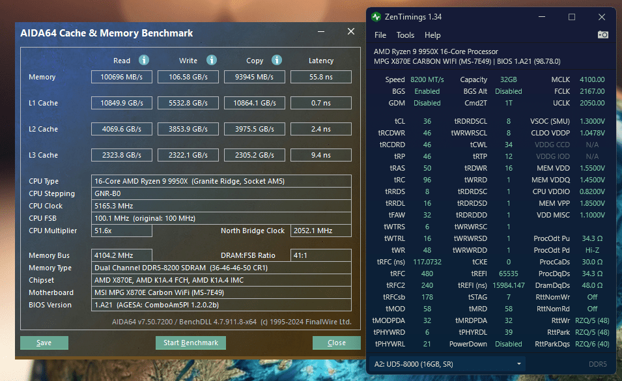Minimize the ZenTimings window
622x381 pixels.
pyautogui.click(x=542, y=17)
